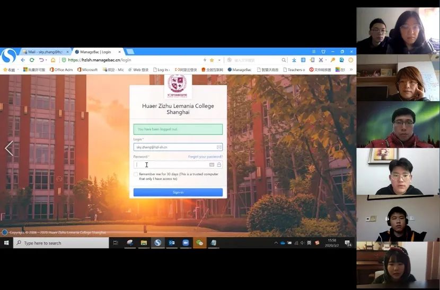
Task: Open the Office Adm bookmark
Action: [x=61, y=69]
